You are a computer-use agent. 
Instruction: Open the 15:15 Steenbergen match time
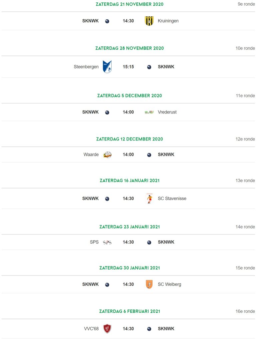click(x=128, y=67)
